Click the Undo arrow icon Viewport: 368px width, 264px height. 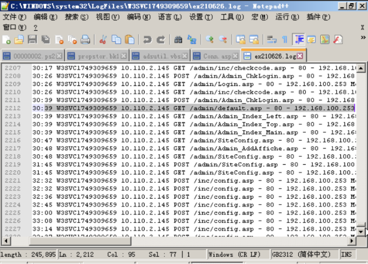click(x=147, y=40)
